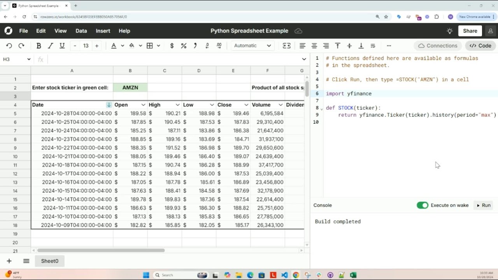This screenshot has height=280, width=498.
Task: Open the Open column filter dropdown
Action: 143,105
